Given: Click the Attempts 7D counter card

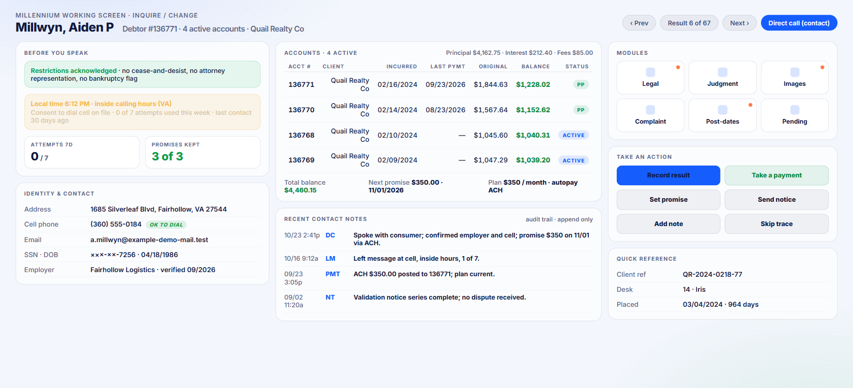Looking at the screenshot, I should (82, 152).
